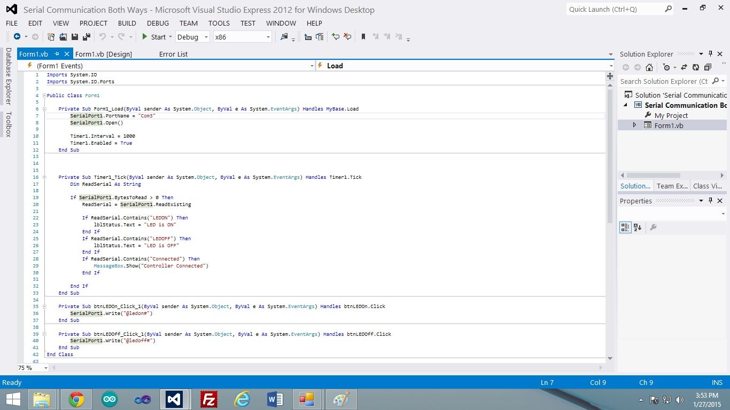The width and height of the screenshot is (730, 410).
Task: Click the Solution Explorer home icon
Action: point(650,67)
